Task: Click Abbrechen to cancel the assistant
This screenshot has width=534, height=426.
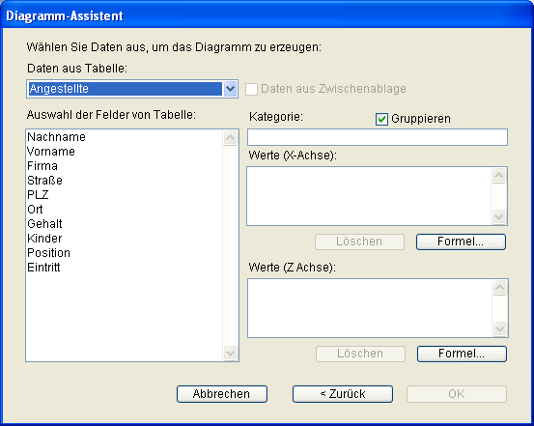Action: (222, 394)
